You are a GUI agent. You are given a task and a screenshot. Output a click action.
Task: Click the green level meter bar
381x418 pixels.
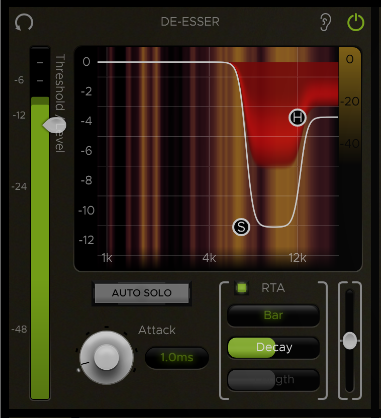click(40, 248)
